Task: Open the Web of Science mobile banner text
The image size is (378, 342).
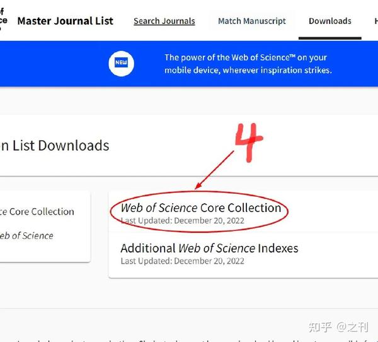Action: [x=248, y=64]
